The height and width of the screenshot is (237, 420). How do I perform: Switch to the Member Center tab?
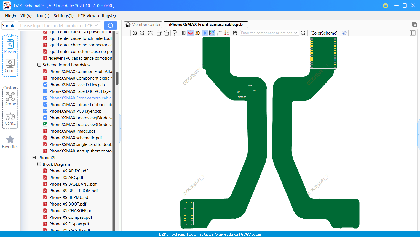(143, 25)
